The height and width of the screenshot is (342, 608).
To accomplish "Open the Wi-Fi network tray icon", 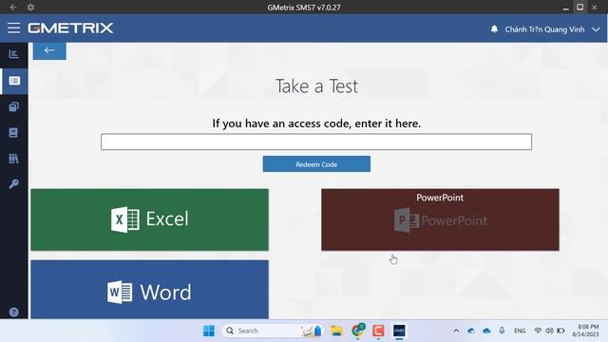I will click(538, 331).
